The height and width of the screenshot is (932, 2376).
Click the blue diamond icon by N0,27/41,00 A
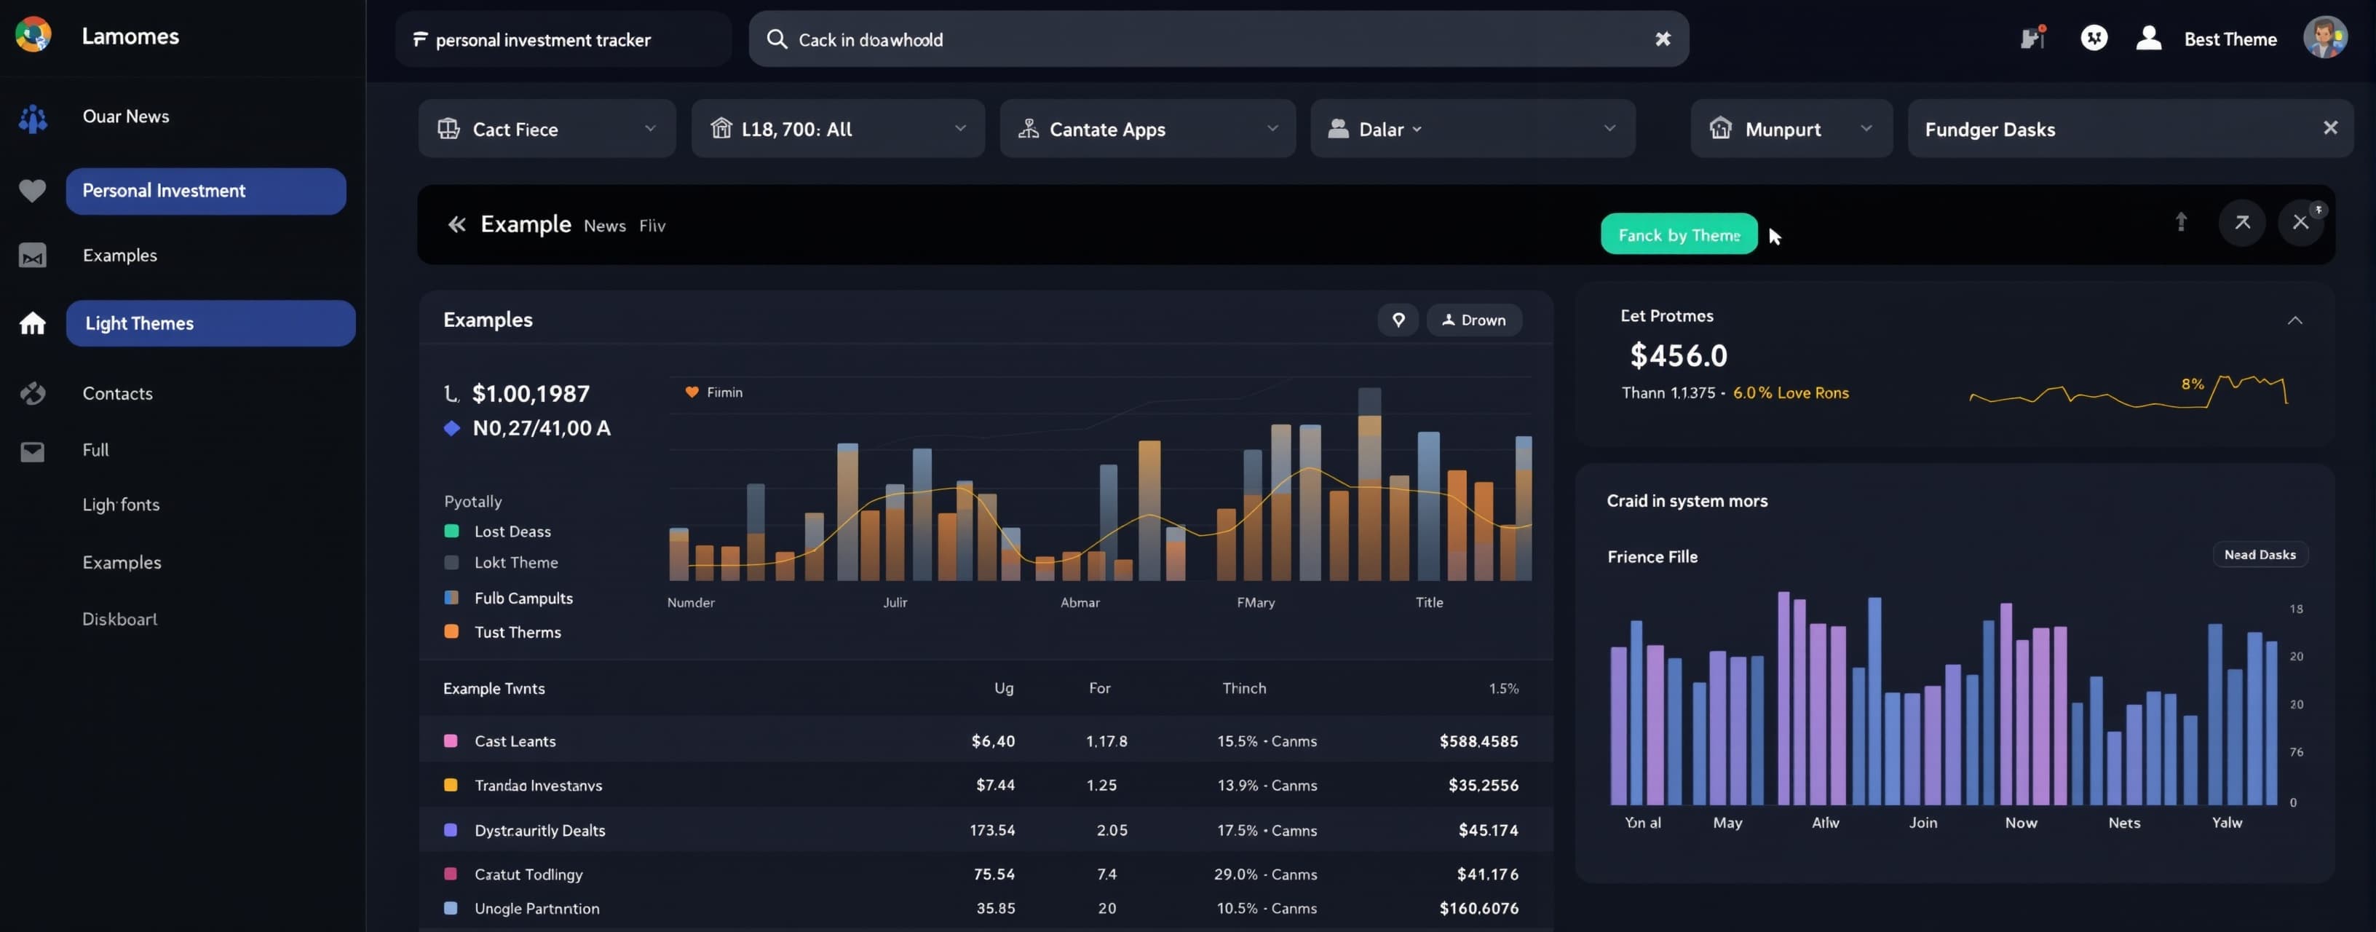[452, 428]
